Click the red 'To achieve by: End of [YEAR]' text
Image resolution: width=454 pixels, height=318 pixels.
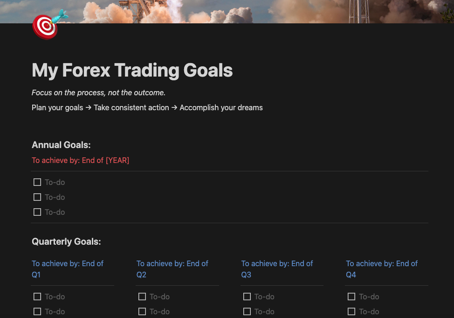tap(80, 160)
